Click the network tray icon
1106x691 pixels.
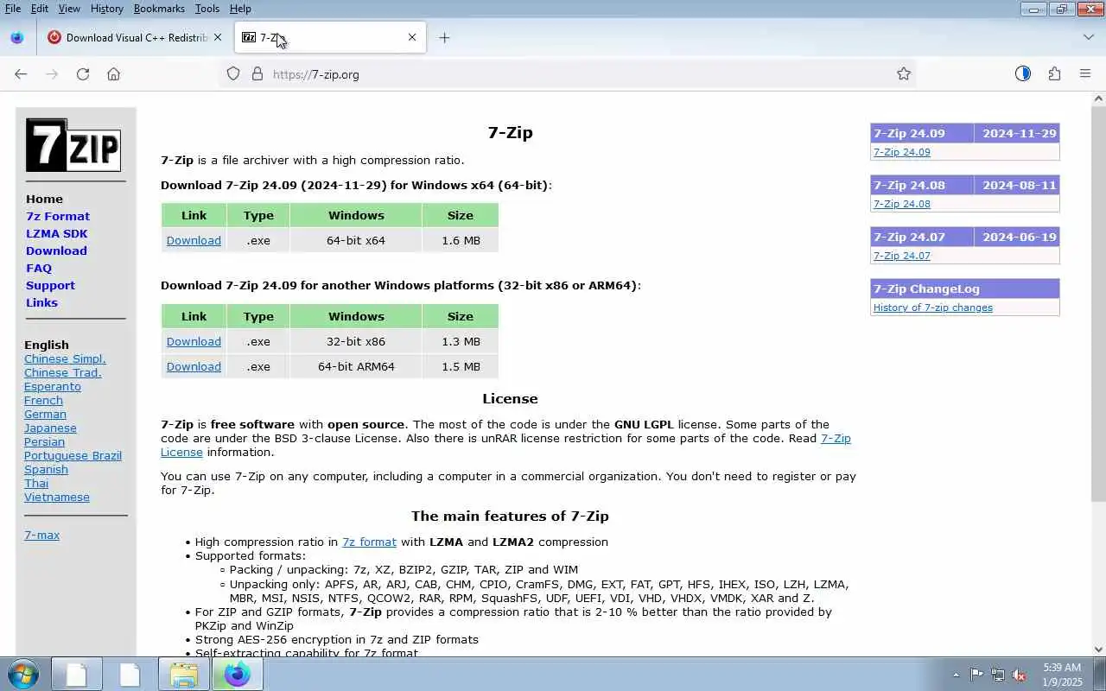(x=998, y=675)
